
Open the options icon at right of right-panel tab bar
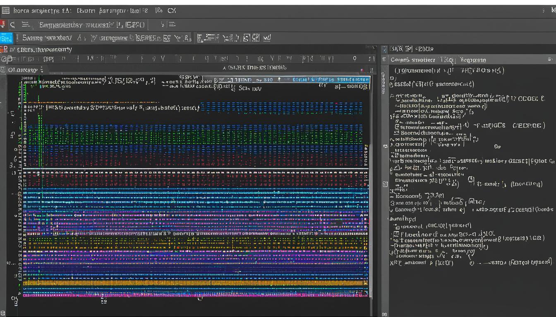pyautogui.click(x=550, y=60)
